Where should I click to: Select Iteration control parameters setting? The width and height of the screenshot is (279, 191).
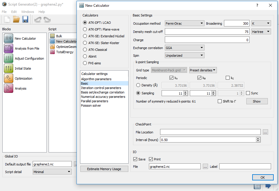(104, 88)
